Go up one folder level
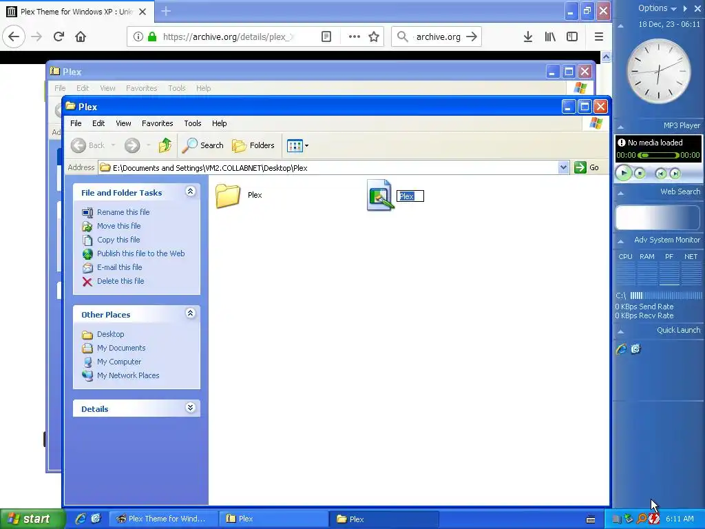 [165, 145]
